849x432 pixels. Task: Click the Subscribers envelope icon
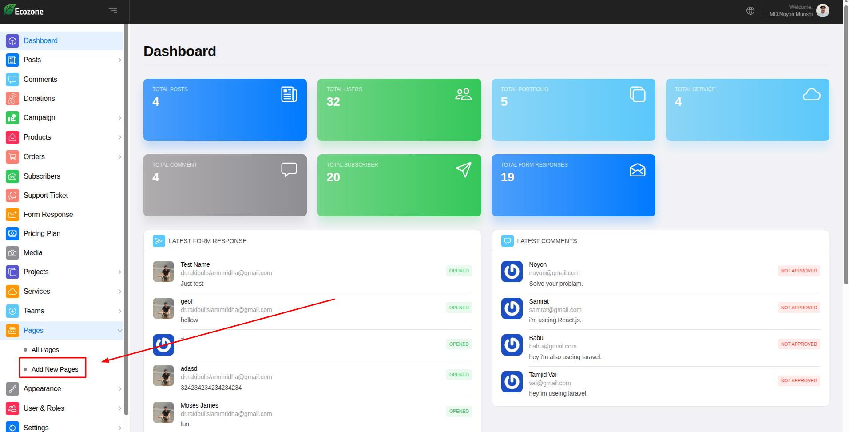point(12,176)
